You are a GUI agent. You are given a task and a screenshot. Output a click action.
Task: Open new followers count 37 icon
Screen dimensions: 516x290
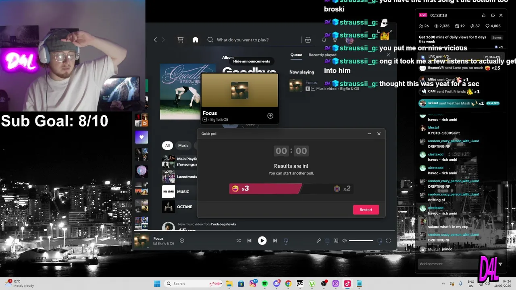pyautogui.click(x=475, y=26)
